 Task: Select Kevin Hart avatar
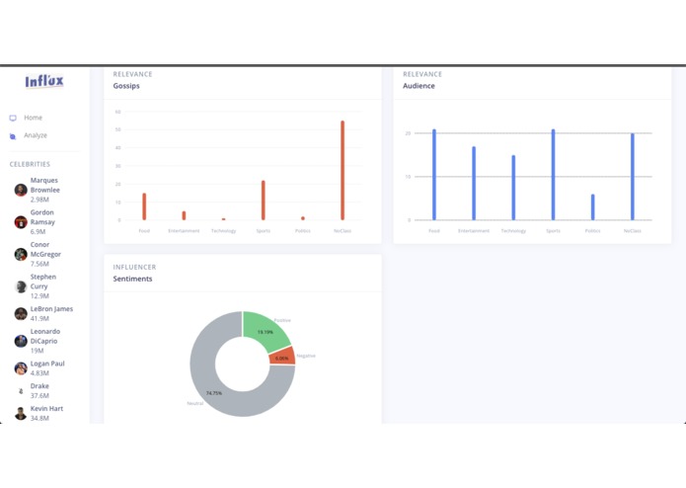coord(21,413)
